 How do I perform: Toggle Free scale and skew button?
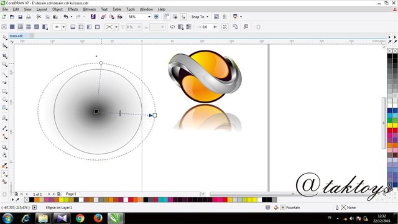pos(225,27)
